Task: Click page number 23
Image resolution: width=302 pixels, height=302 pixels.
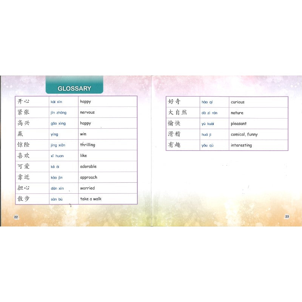Action: click(x=287, y=217)
